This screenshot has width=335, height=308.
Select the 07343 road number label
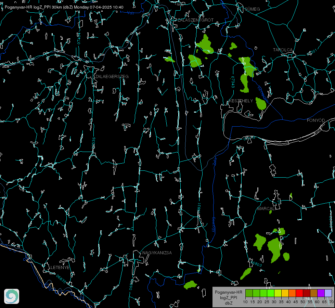click(233, 82)
